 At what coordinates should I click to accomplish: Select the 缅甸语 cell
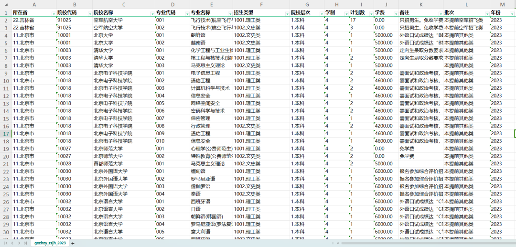click(211, 172)
